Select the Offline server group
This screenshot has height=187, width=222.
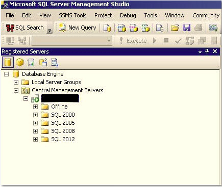pyautogui.click(x=59, y=106)
